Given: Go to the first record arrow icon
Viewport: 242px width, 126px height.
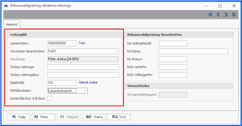Looking at the screenshot, I should [x=210, y=15].
